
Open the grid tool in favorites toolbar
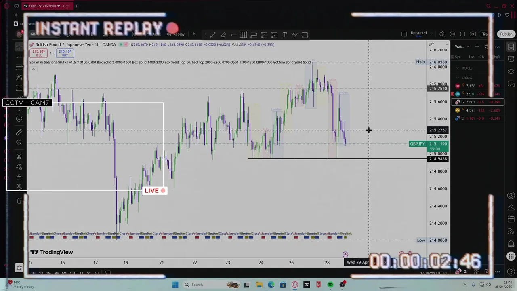click(x=244, y=35)
